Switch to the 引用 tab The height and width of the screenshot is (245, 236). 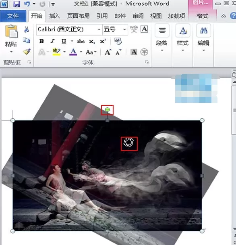coord(102,16)
